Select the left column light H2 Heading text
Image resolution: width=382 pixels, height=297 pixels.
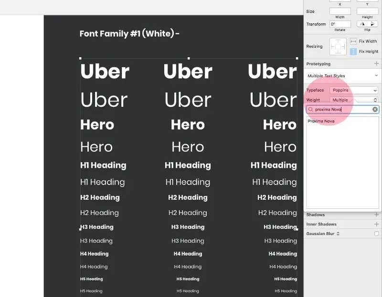99,213
